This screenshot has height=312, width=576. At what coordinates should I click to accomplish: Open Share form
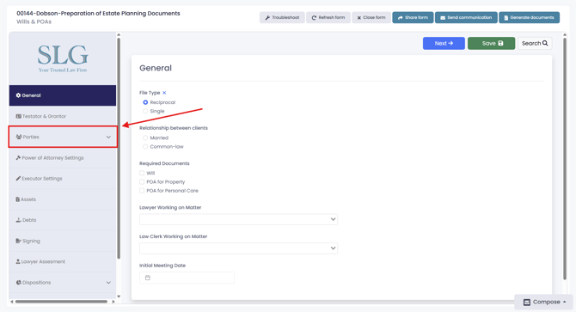pyautogui.click(x=413, y=17)
